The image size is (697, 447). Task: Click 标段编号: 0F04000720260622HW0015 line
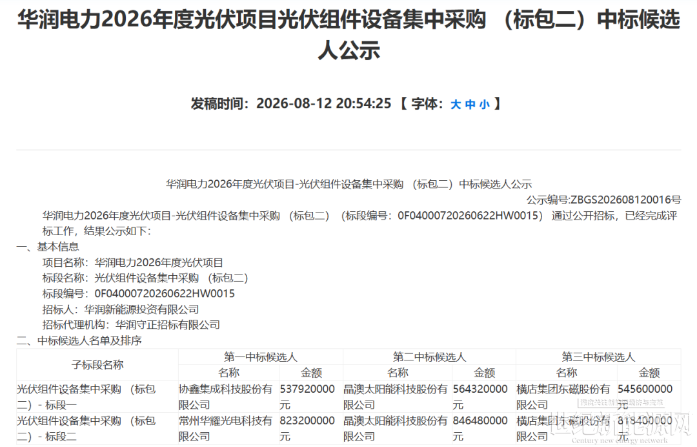138,293
